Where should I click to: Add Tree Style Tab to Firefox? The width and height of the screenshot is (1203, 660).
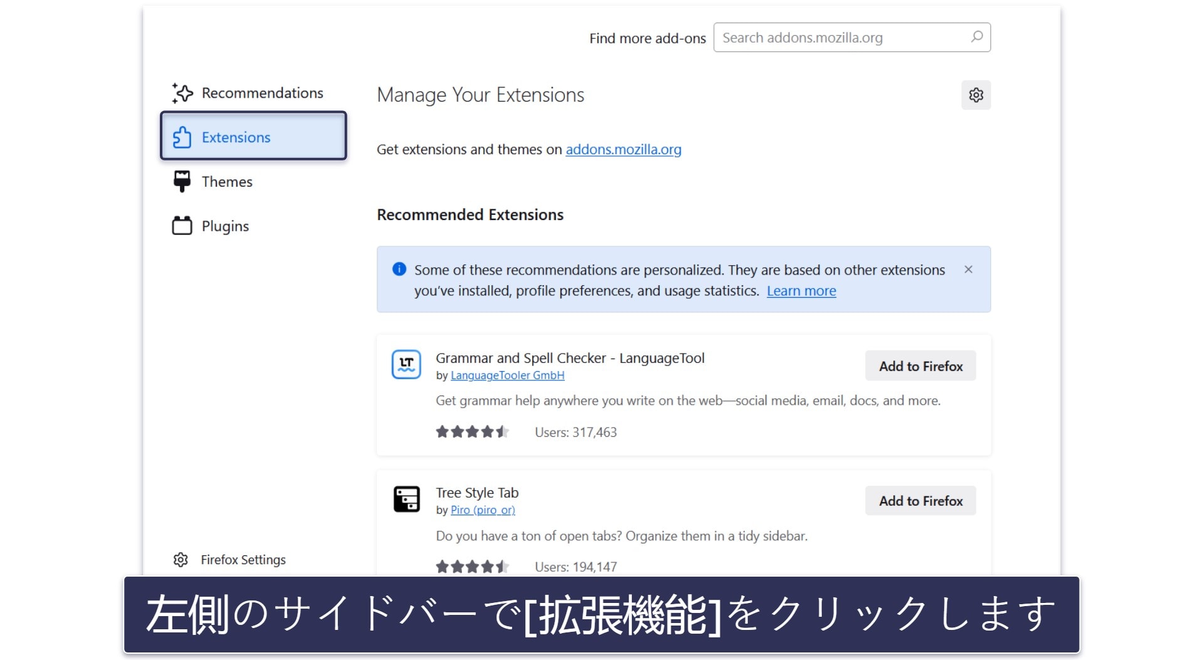920,501
